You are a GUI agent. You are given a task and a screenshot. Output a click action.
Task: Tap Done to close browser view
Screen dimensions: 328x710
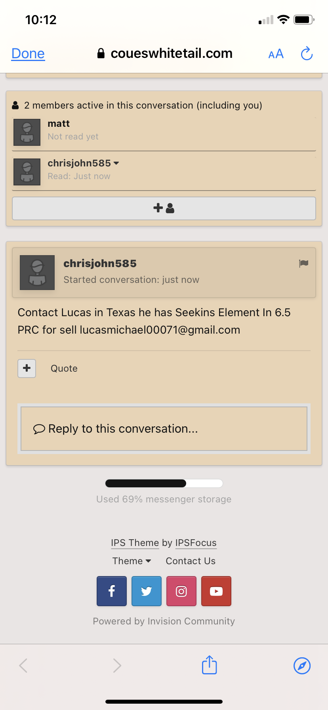(28, 53)
